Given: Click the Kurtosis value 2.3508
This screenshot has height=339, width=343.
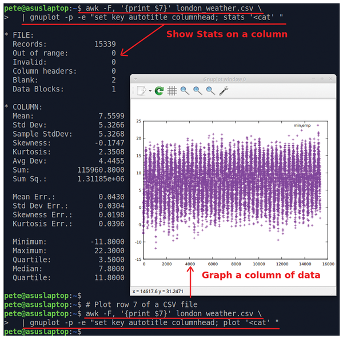Looking at the screenshot, I should pyautogui.click(x=111, y=152).
